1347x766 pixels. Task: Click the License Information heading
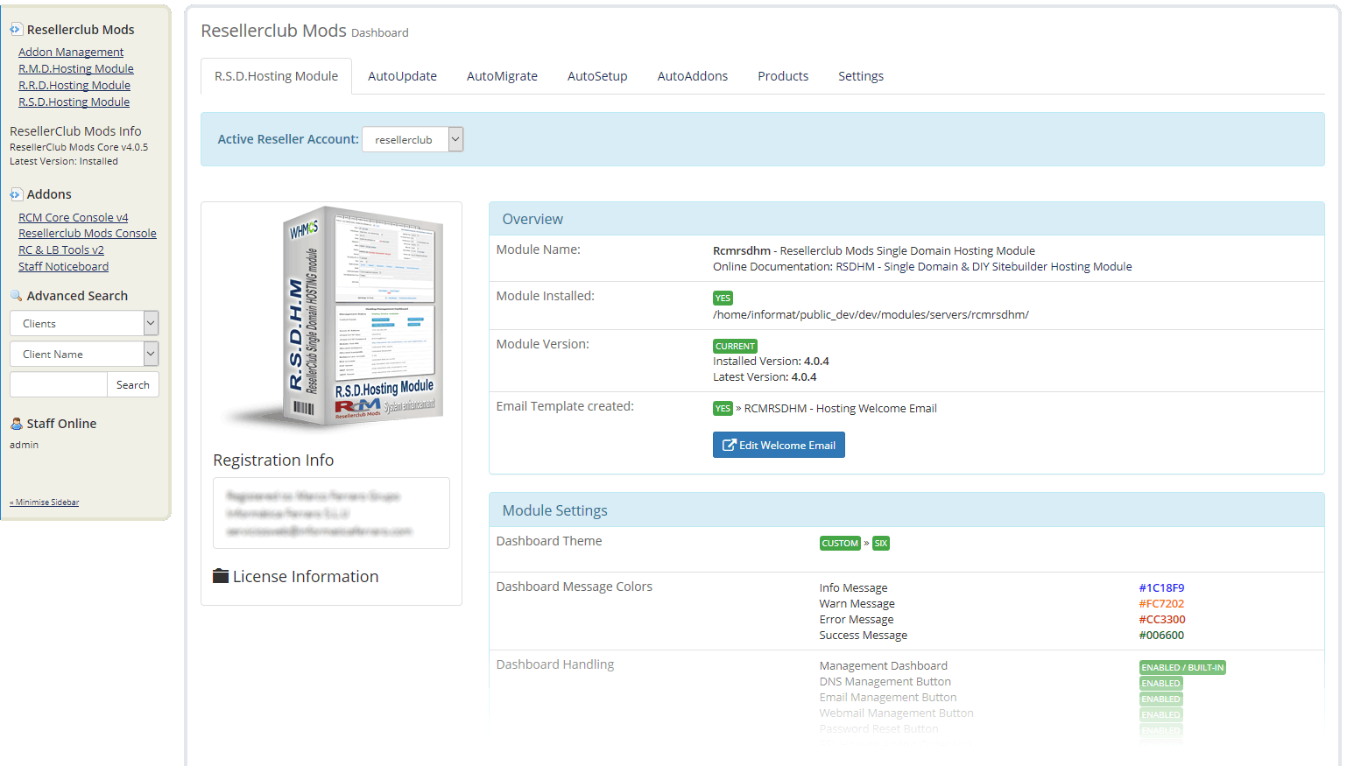[306, 577]
